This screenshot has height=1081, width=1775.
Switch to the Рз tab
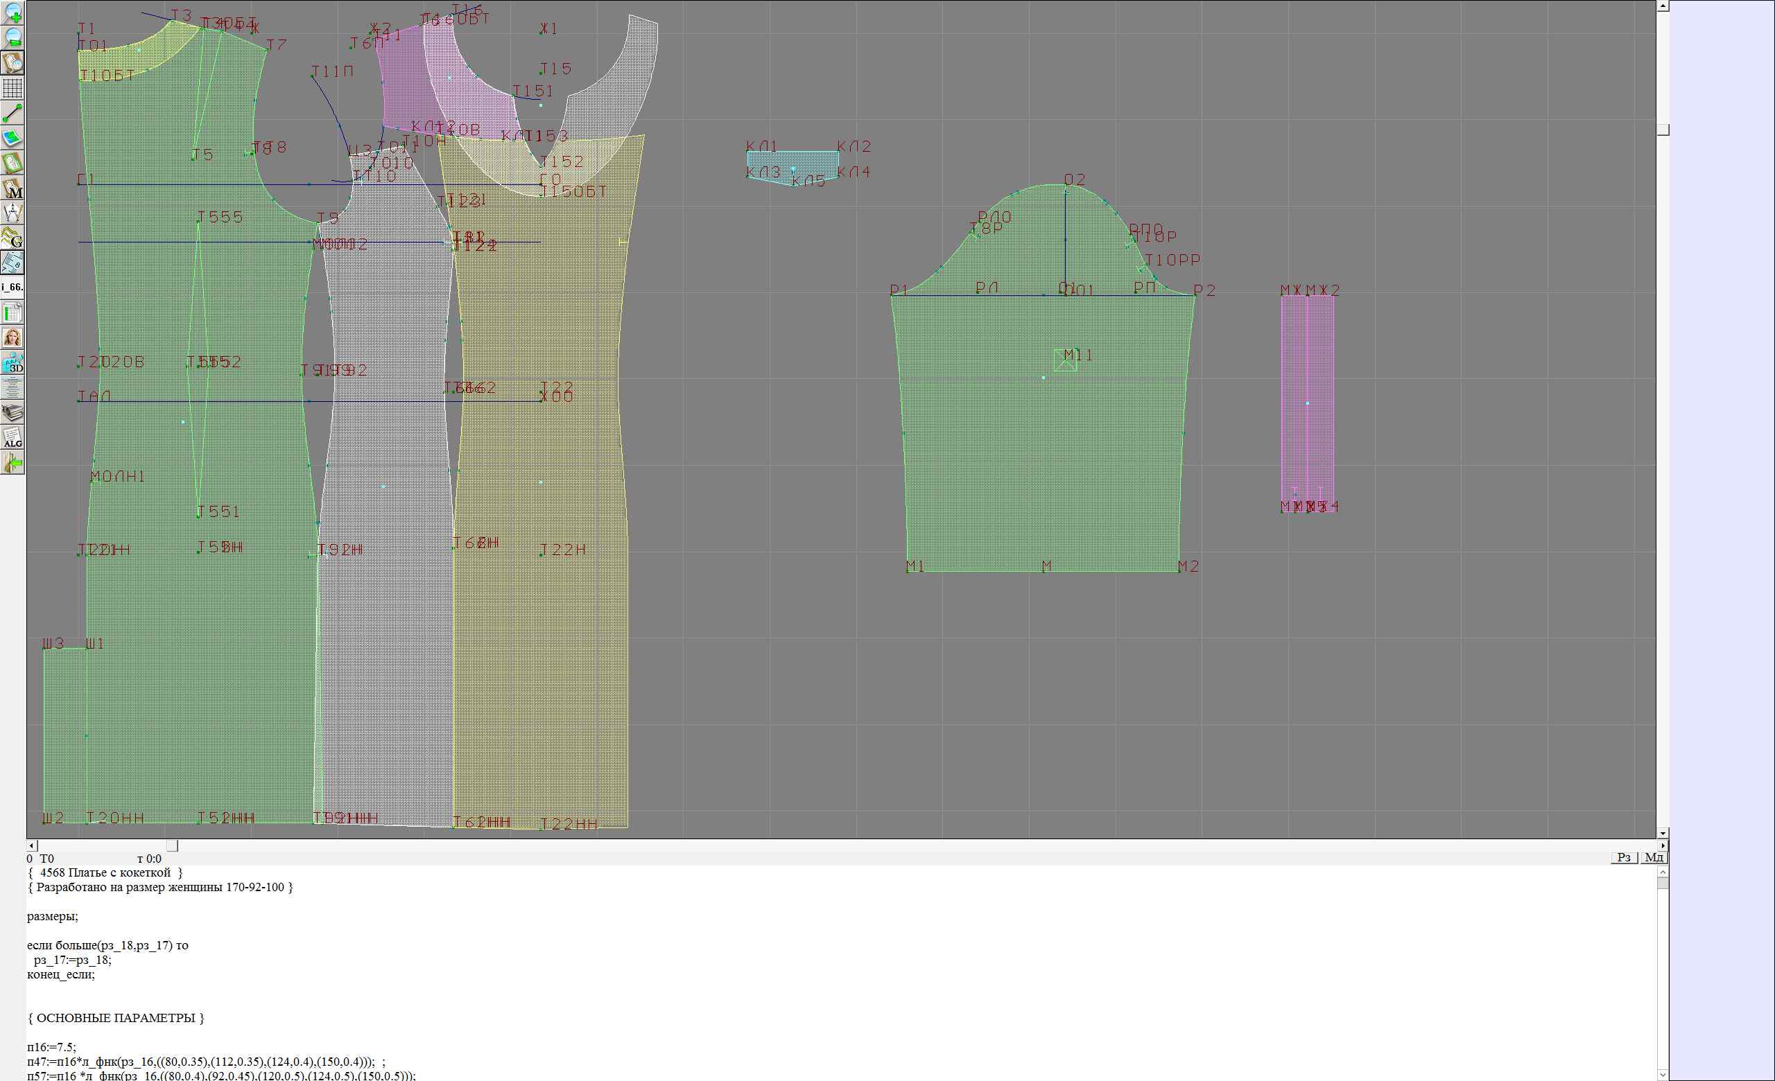click(x=1624, y=857)
